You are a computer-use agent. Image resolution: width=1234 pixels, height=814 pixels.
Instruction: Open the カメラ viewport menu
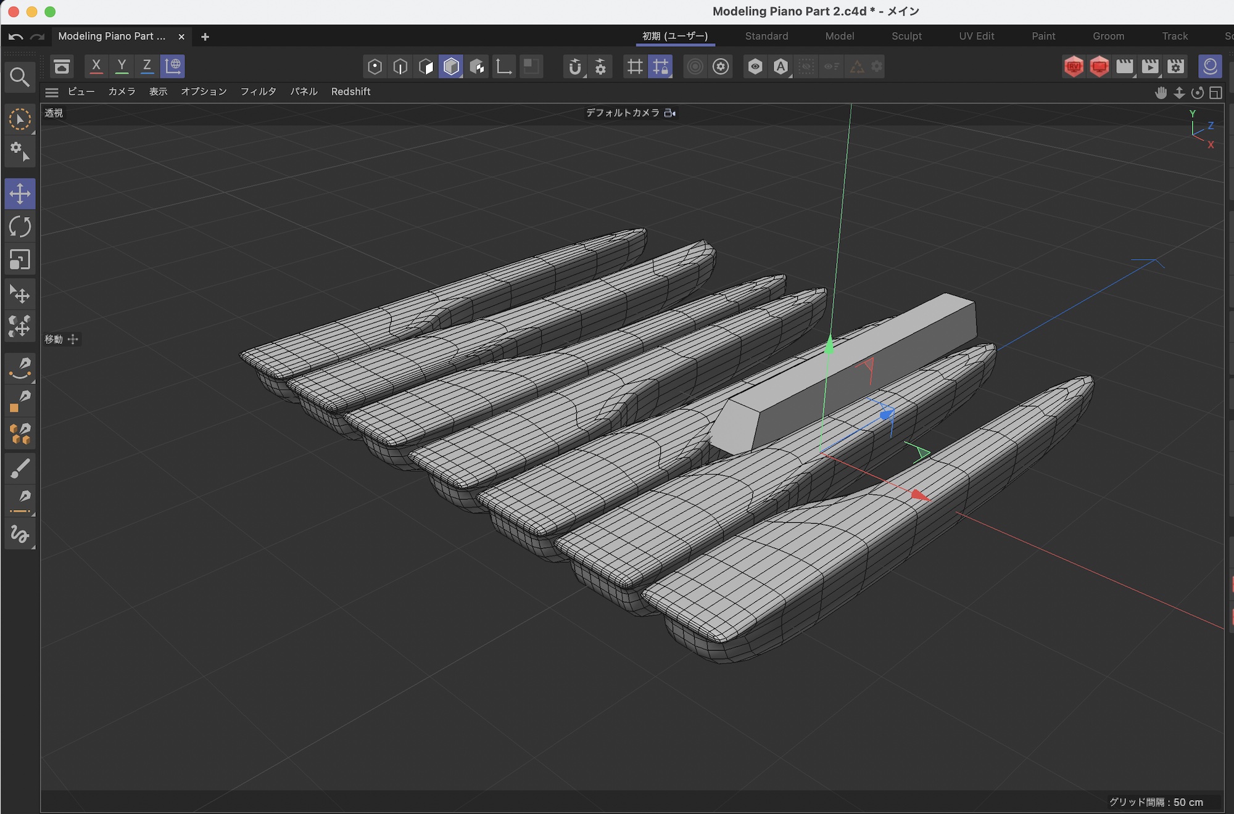pos(122,91)
